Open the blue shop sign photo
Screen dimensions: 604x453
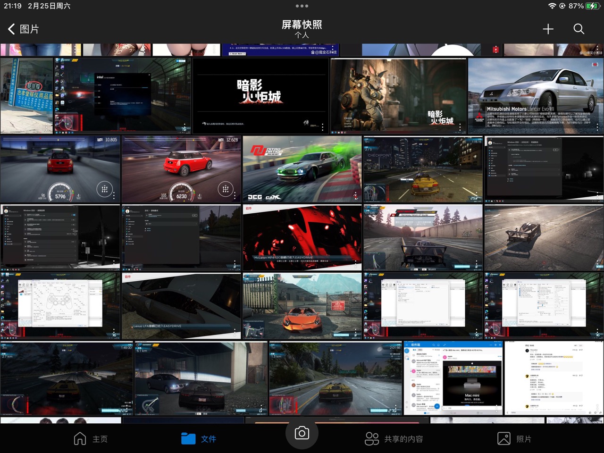click(x=27, y=96)
